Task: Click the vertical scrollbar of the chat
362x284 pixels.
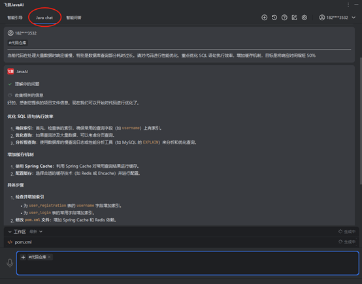Action: (361, 121)
